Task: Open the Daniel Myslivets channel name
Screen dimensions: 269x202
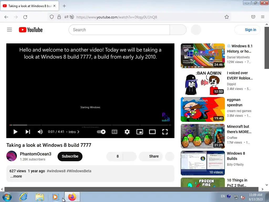Action: pyautogui.click(x=238, y=57)
